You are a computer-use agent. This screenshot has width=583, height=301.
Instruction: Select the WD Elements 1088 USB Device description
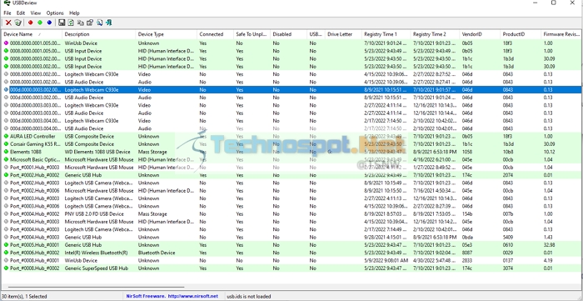[97, 152]
